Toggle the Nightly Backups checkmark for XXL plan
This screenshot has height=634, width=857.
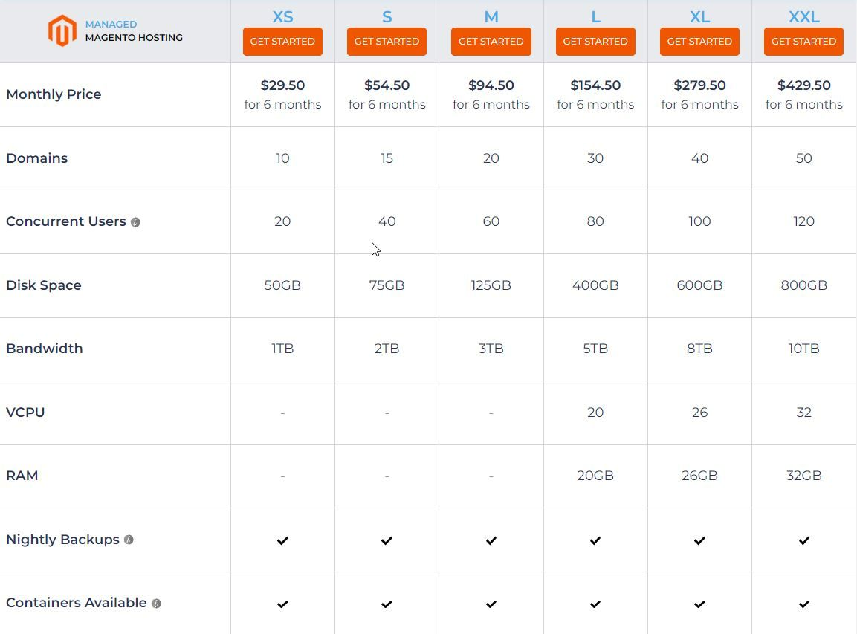click(803, 540)
